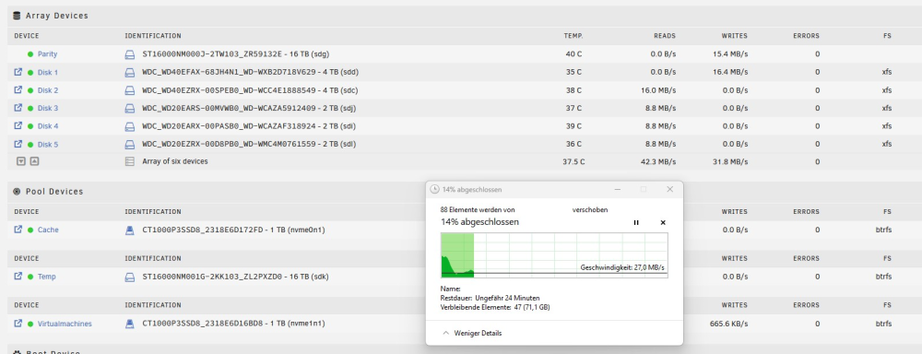The image size is (922, 354).
Task: Open Disk 4 browse icon
Action: 18,126
